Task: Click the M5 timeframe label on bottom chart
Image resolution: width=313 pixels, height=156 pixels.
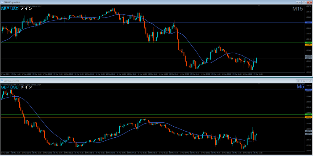Action: point(300,87)
